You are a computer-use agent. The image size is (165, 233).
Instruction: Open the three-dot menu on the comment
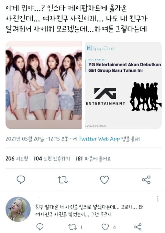[158, 199]
